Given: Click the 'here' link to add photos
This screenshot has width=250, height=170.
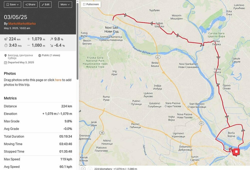Looking at the screenshot, I should (x=58, y=80).
